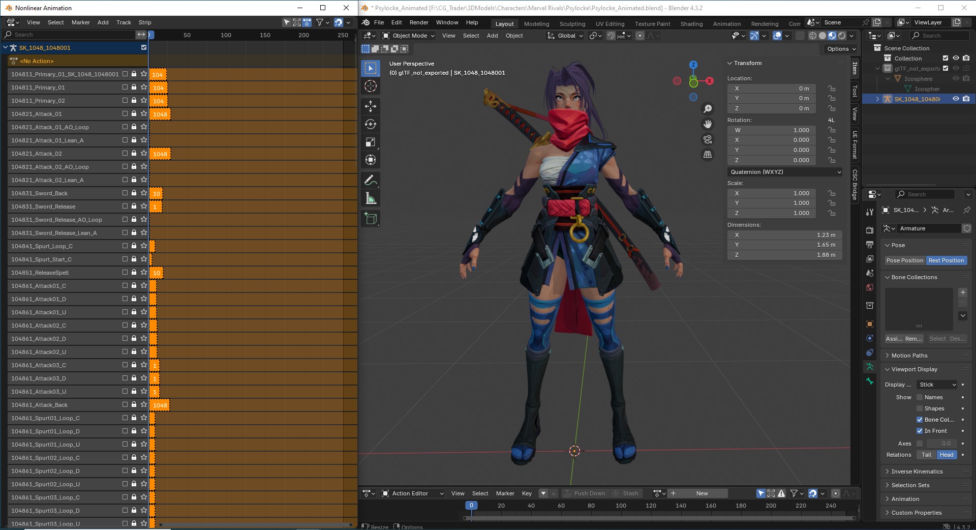Open the Action Editor mode dropdown
Viewport: 976px width, 530px height.
(x=413, y=493)
